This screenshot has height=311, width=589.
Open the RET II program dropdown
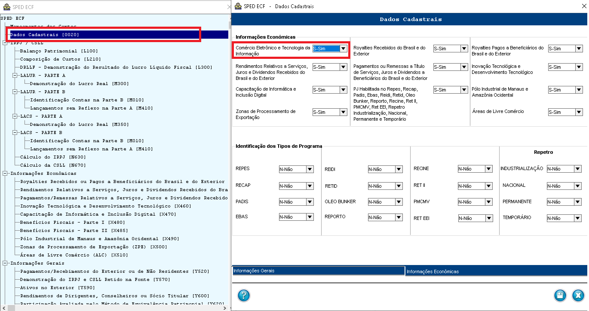pyautogui.click(x=489, y=186)
